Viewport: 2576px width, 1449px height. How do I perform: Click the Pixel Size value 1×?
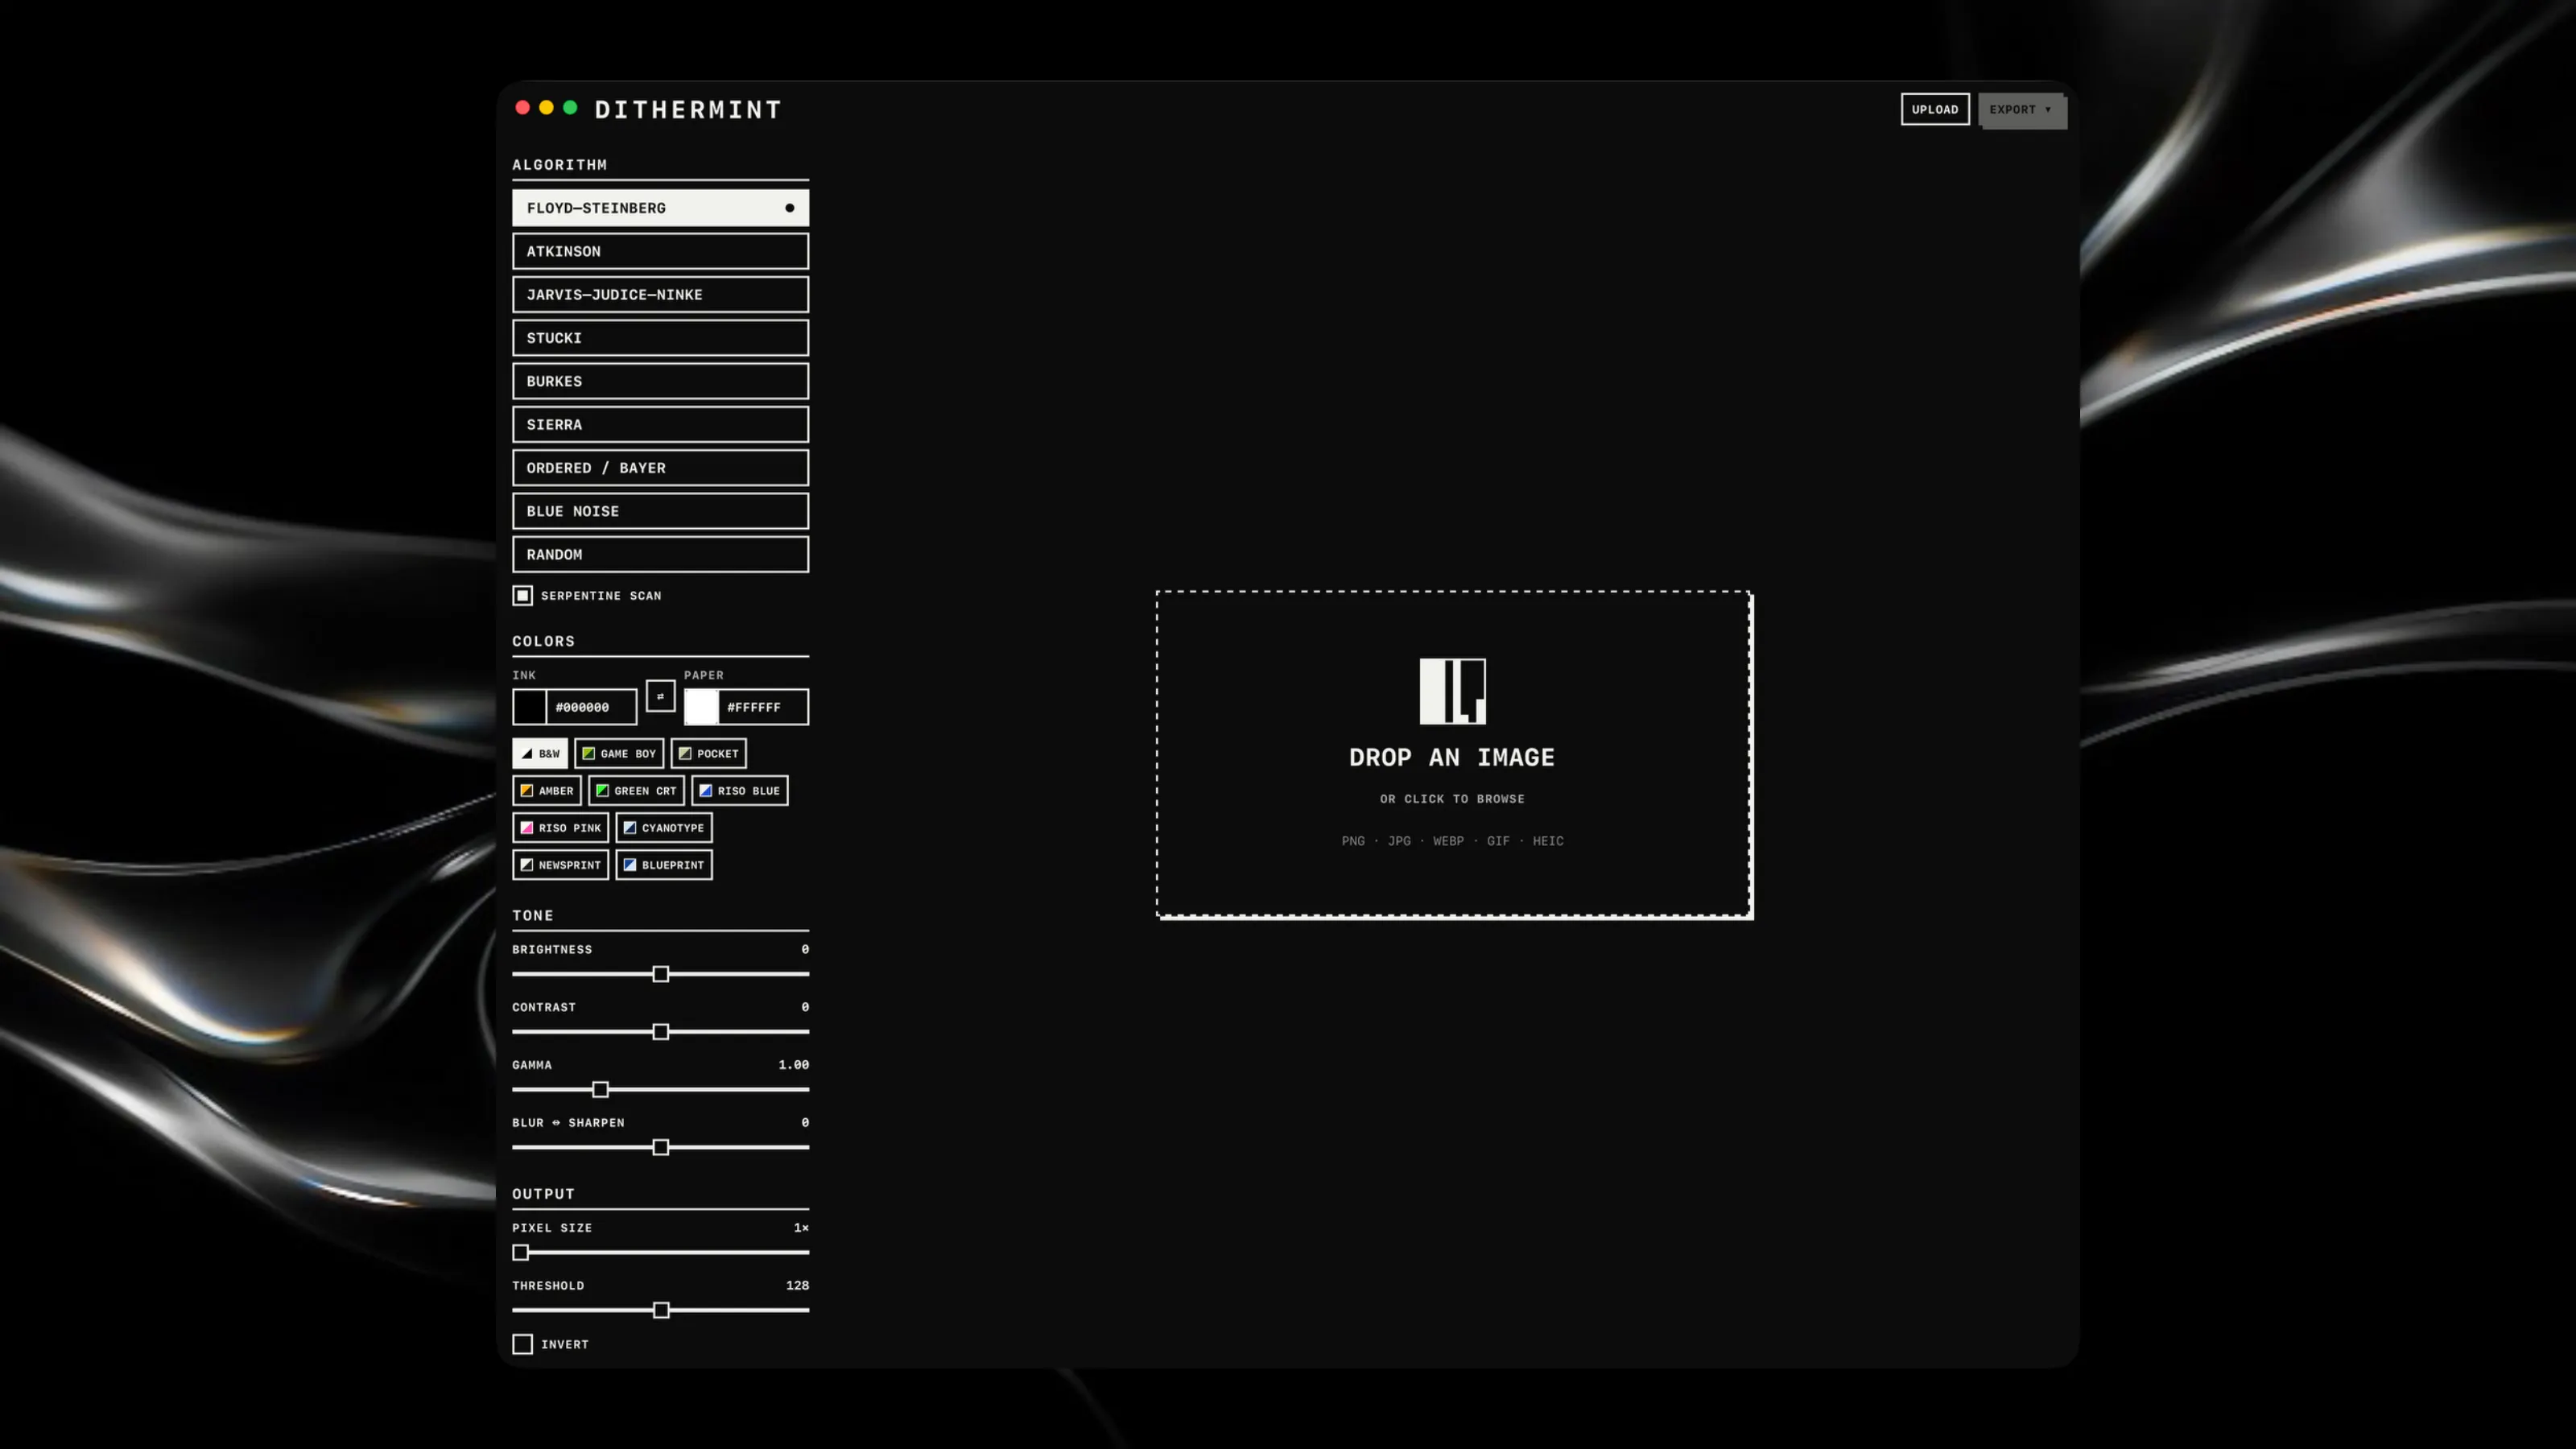[x=801, y=1227]
